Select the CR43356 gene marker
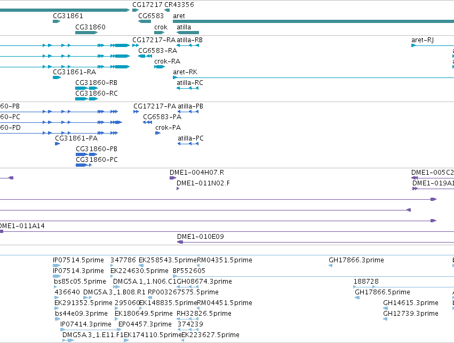 [x=167, y=10]
